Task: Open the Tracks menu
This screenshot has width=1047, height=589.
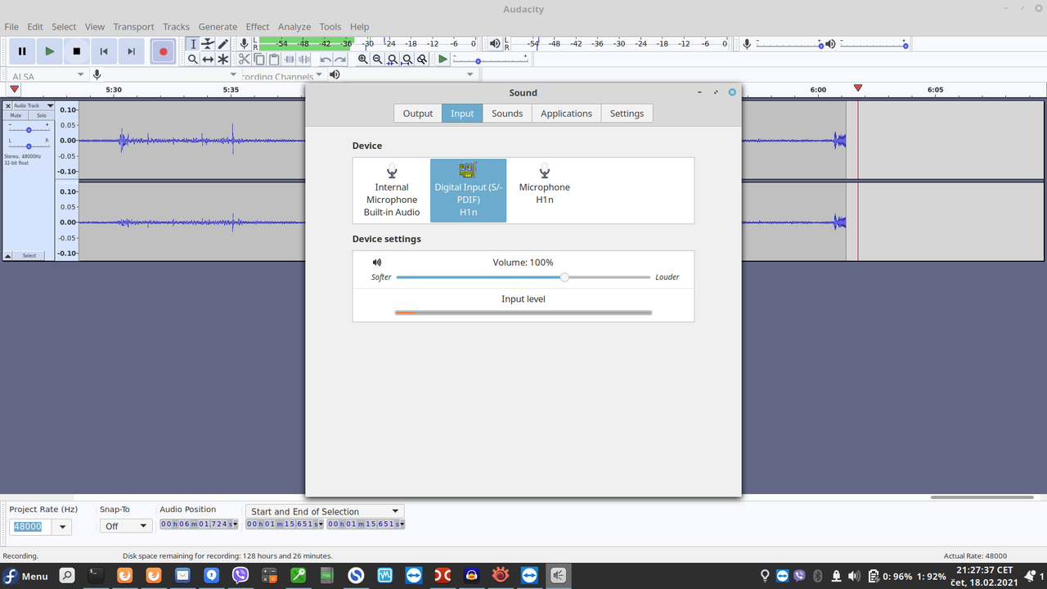Action: (x=176, y=26)
